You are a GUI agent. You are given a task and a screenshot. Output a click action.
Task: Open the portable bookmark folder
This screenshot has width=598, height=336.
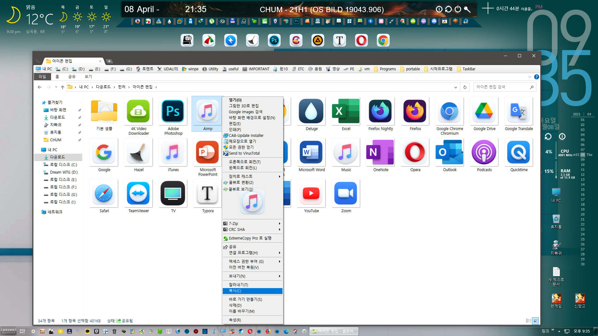[410, 69]
